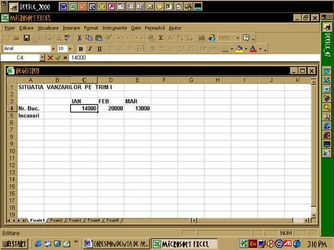Toggle Underline formatting
Screen dimensions: 334x250
click(99, 49)
